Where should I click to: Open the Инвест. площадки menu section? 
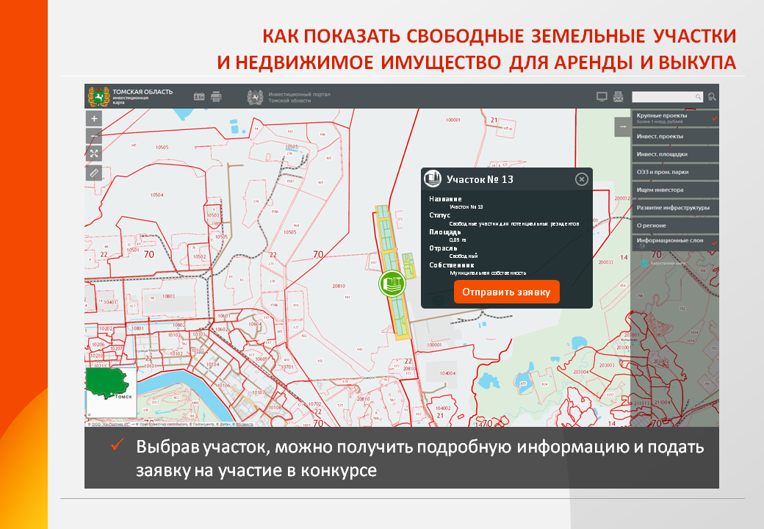pos(675,154)
